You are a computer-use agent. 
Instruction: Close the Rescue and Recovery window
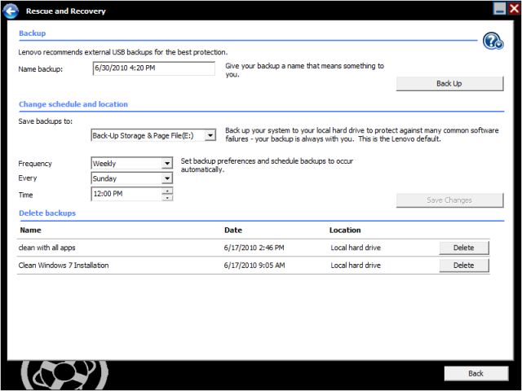[x=514, y=9]
